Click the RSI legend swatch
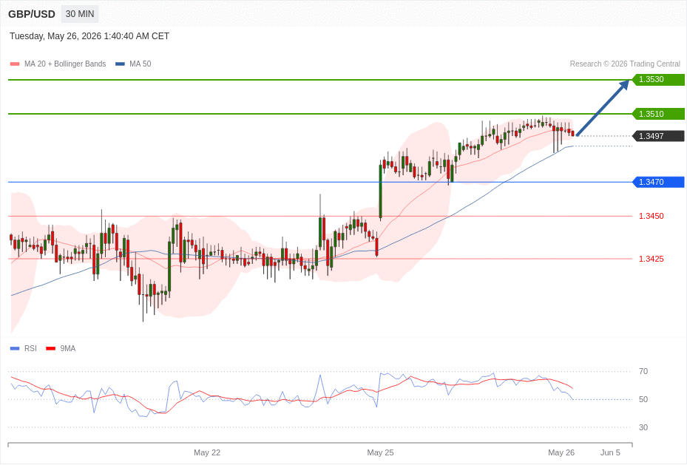This screenshot has height=465, width=687. tap(15, 348)
